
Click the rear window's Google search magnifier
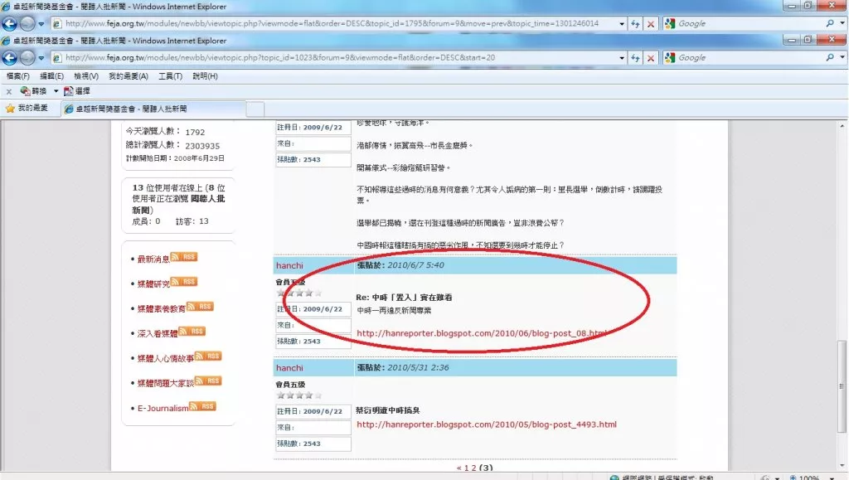click(x=830, y=23)
